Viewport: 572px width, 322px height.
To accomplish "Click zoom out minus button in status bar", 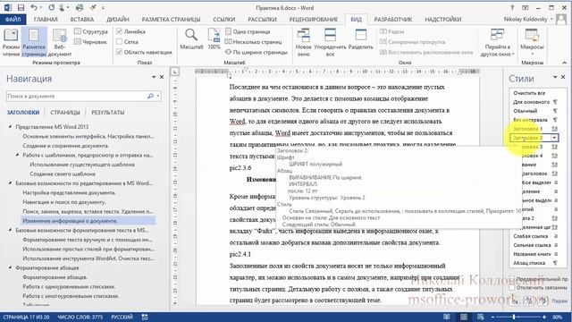I will (x=492, y=317).
